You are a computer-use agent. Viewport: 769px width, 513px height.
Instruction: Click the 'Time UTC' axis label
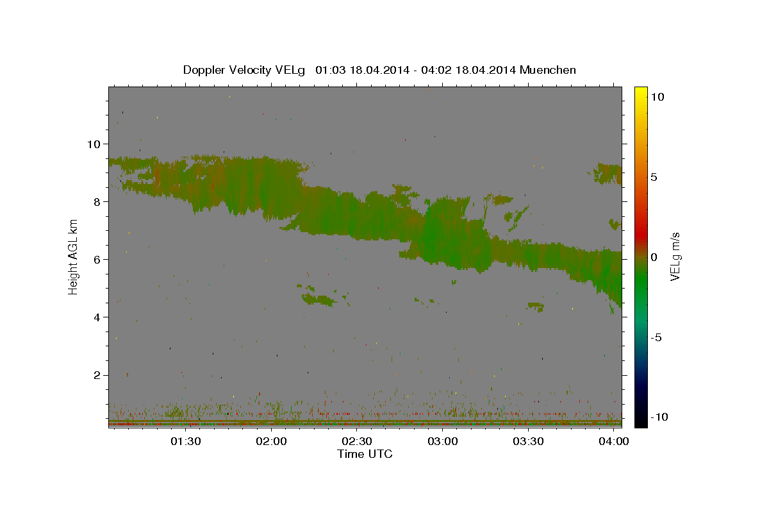(x=365, y=454)
